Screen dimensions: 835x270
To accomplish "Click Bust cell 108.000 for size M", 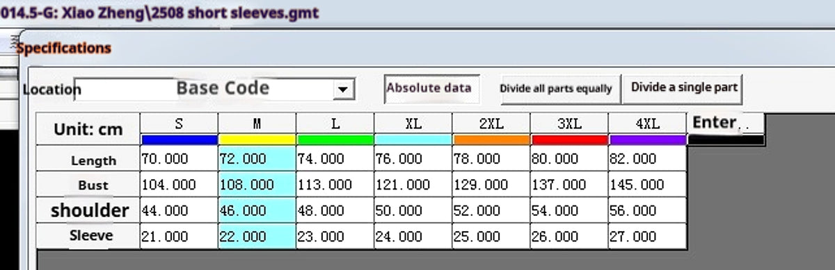I will 257,185.
